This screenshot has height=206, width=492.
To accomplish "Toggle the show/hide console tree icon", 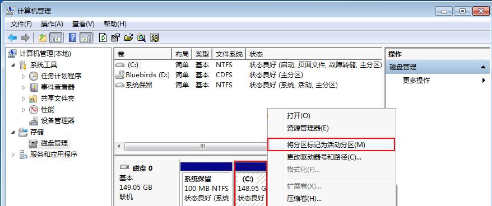I will click(56, 38).
